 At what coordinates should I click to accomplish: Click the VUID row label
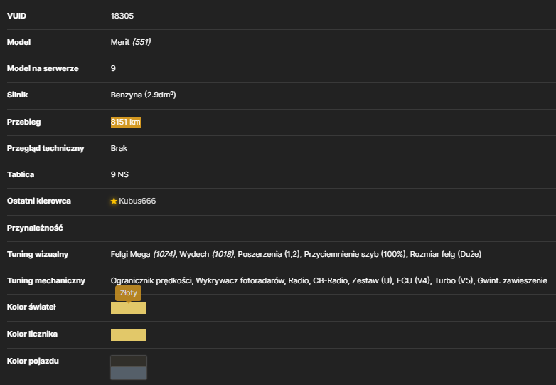(16, 16)
